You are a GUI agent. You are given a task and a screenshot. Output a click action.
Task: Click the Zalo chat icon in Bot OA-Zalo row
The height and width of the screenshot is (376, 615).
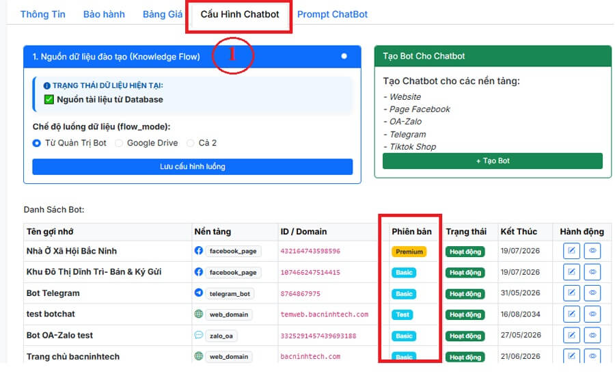(x=199, y=335)
